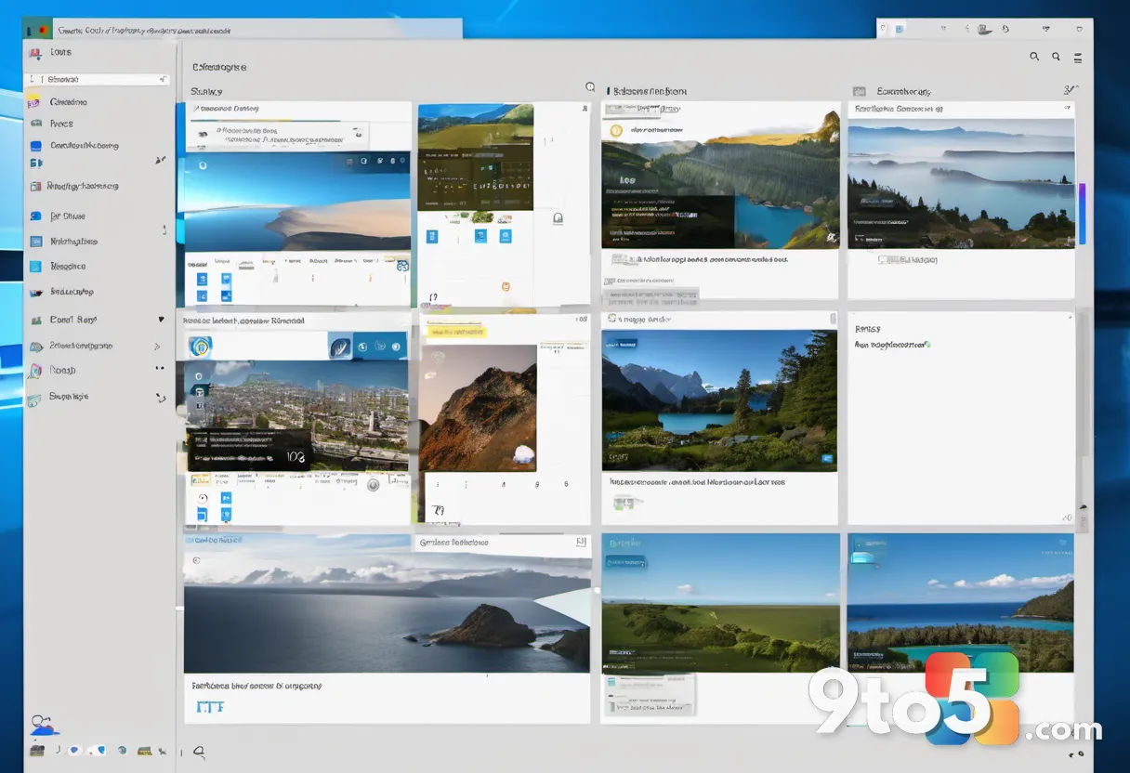The image size is (1130, 773).
Task: Click the user avatar icon at the sidebar bottom
Action: [44, 724]
